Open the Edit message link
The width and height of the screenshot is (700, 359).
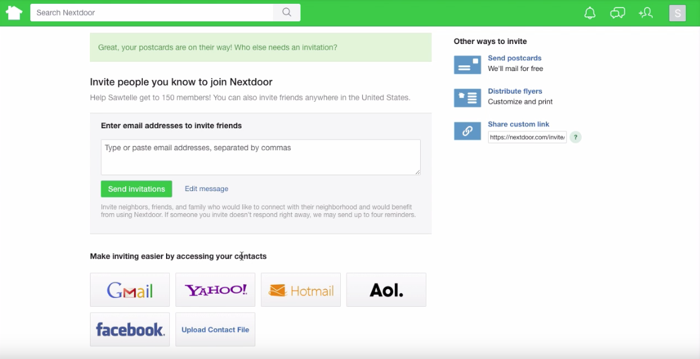[x=206, y=189]
